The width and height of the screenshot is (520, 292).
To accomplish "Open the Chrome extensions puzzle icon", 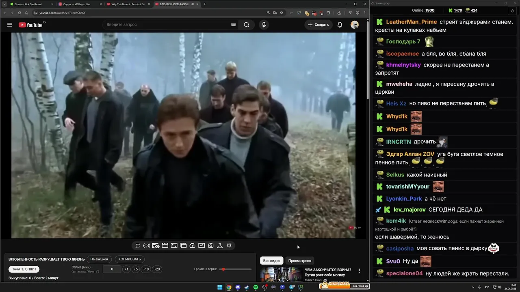I will (329, 13).
